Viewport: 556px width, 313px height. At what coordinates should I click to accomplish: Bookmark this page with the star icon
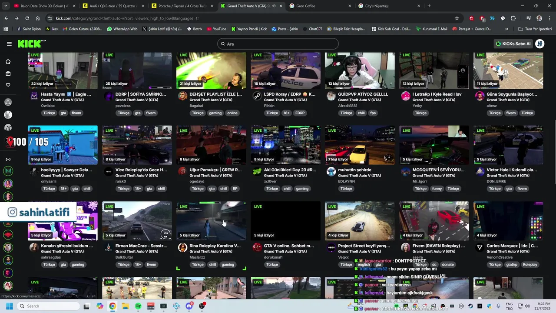tap(457, 18)
